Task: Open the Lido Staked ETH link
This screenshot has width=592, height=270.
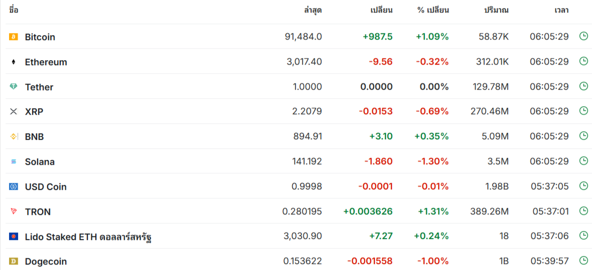Action: [x=88, y=236]
